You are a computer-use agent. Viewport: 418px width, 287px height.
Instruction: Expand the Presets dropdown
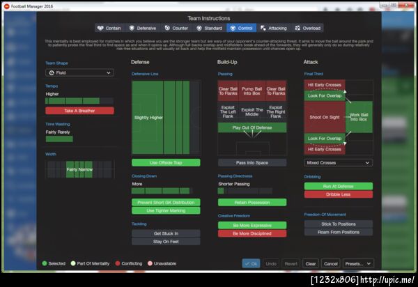click(x=358, y=263)
